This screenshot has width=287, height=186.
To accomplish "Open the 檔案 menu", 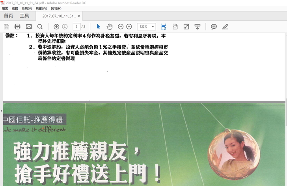I will pos(5,8).
